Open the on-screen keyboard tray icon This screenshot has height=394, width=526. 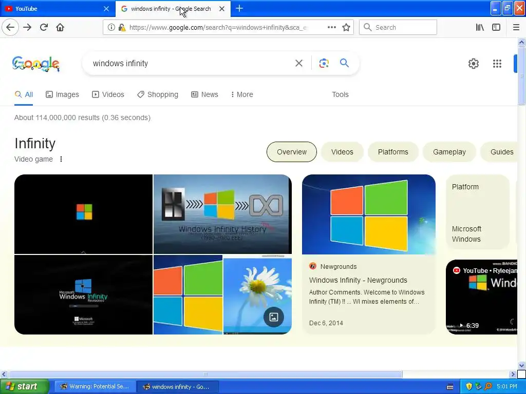click(450, 387)
